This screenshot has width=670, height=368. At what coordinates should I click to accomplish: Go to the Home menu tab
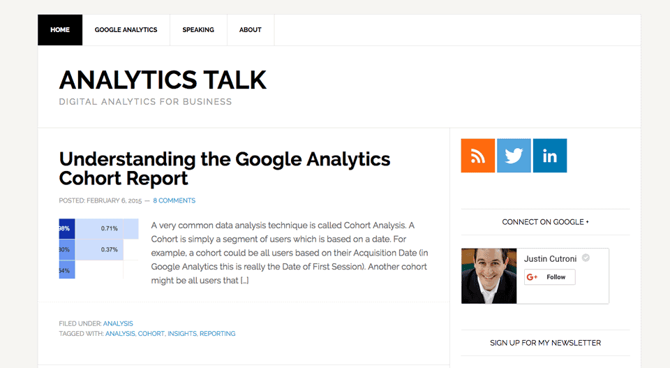[60, 30]
